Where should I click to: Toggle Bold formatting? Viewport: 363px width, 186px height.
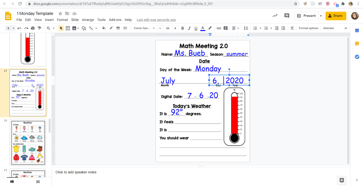coord(182,28)
